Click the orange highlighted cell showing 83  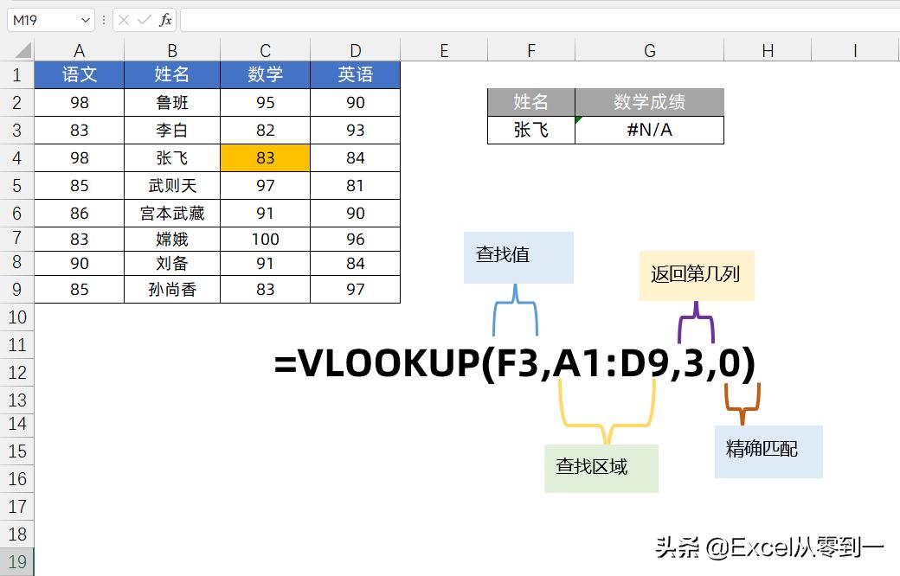pos(265,157)
